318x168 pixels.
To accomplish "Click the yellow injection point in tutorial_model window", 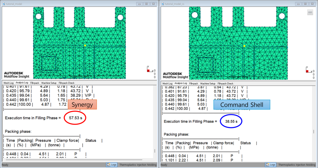I will click(x=85, y=46).
